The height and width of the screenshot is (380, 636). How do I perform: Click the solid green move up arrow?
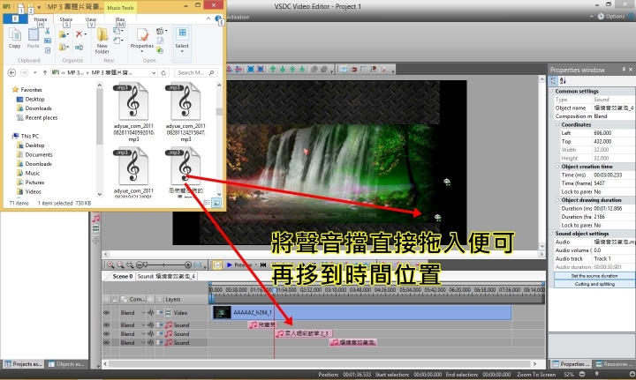tap(273, 70)
